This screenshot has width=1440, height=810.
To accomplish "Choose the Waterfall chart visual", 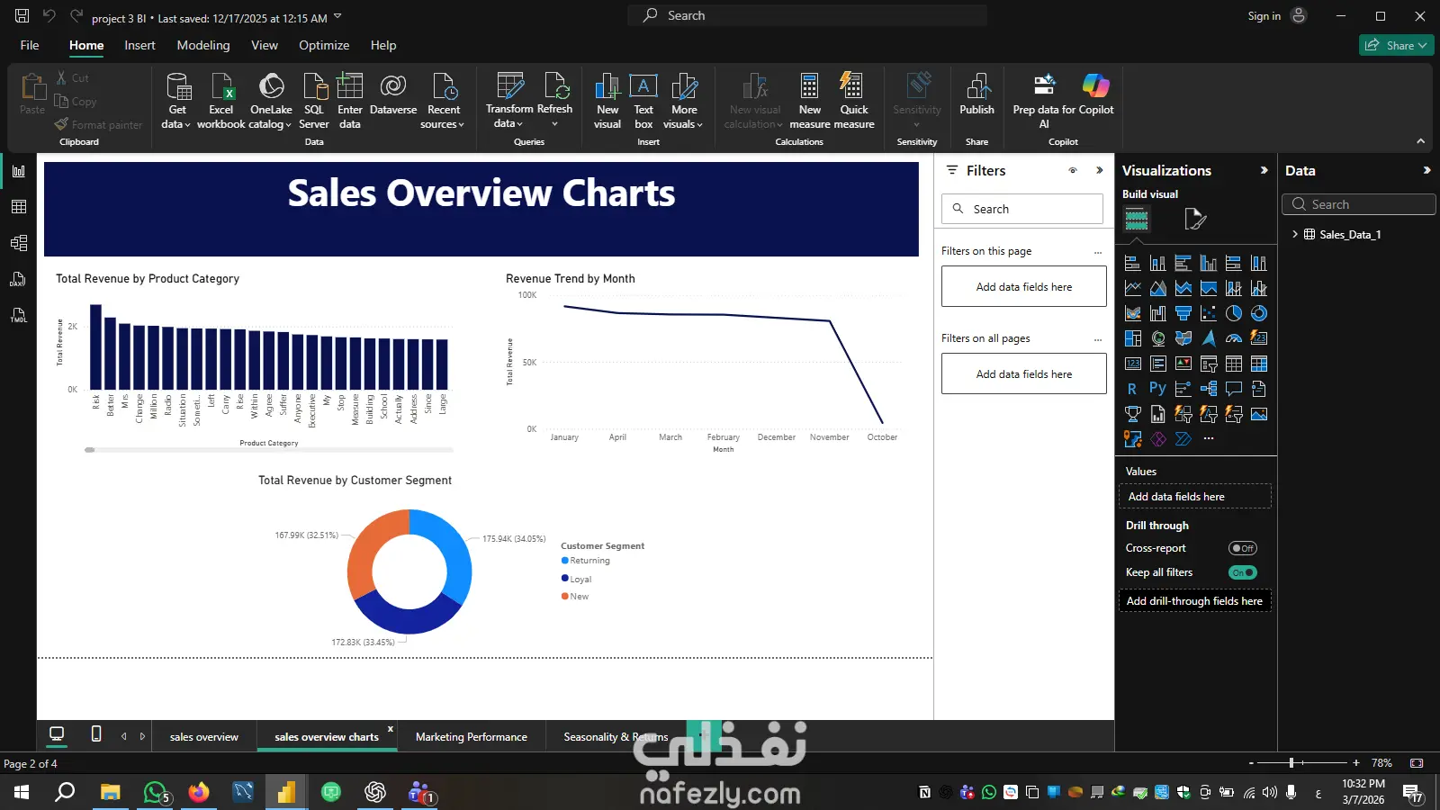I will tap(1158, 313).
